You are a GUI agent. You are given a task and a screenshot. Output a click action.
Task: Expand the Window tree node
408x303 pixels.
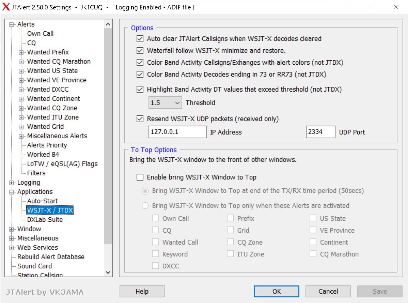click(x=12, y=229)
